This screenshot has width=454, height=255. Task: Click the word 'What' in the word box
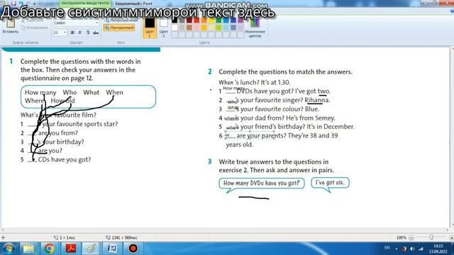click(x=92, y=92)
